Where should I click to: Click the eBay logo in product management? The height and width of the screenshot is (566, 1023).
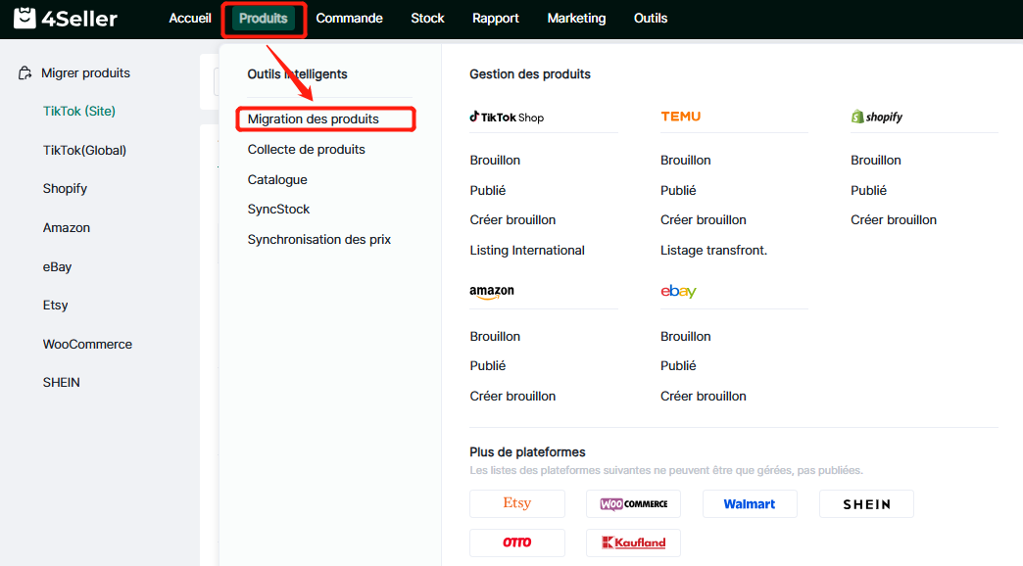tap(678, 292)
